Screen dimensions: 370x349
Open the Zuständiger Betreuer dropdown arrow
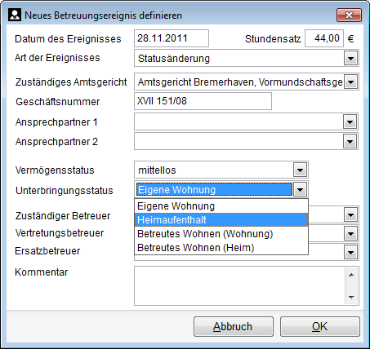[x=350, y=215]
